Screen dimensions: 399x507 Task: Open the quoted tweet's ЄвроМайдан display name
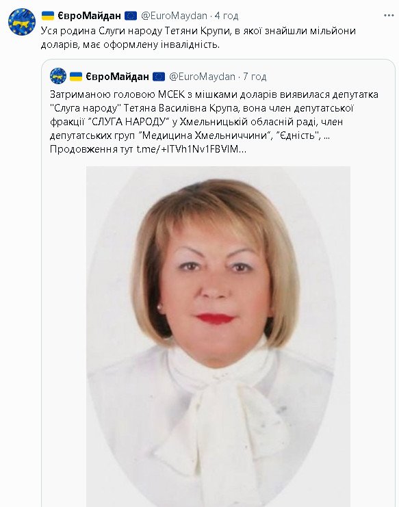click(x=117, y=77)
